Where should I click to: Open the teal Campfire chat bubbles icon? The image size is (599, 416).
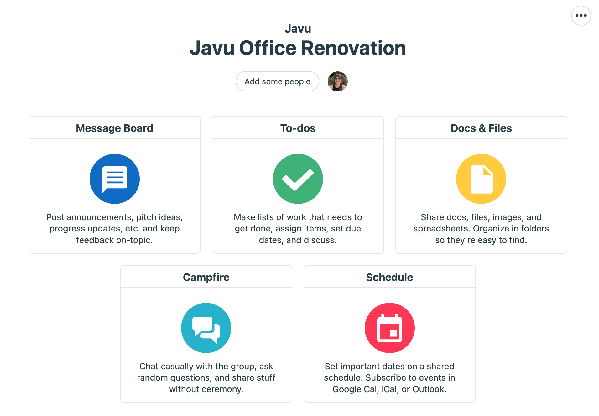pyautogui.click(x=206, y=328)
